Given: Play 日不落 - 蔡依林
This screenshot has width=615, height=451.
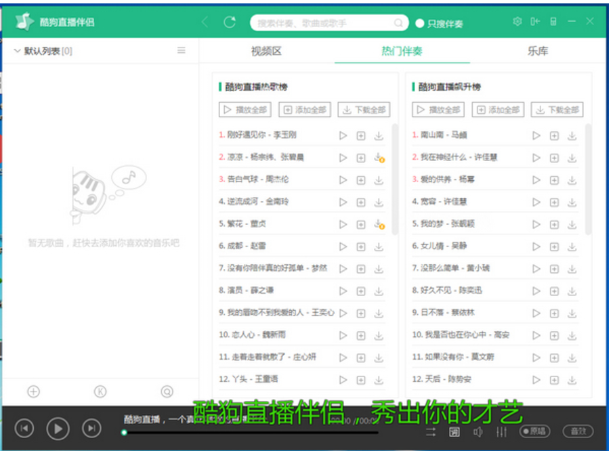Looking at the screenshot, I should (x=536, y=314).
